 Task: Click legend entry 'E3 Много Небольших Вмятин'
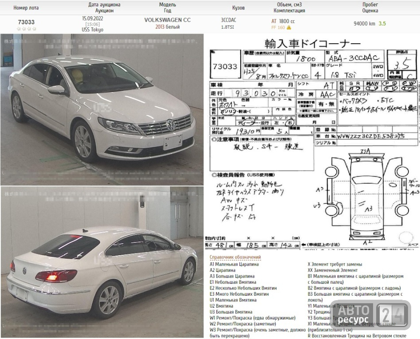tap(239, 294)
